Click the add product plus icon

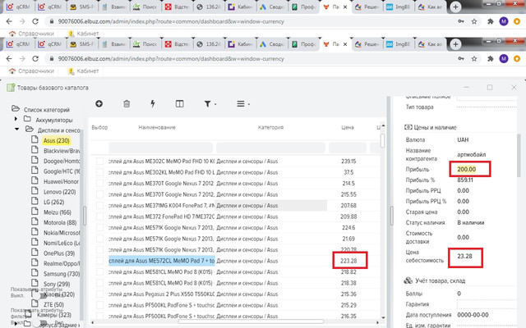[x=99, y=104]
